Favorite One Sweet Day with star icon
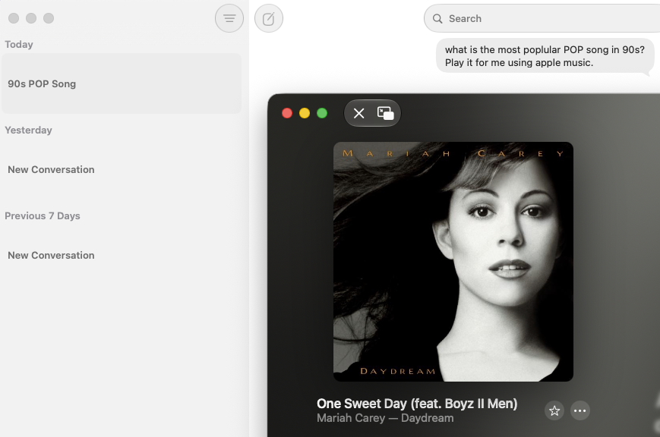The width and height of the screenshot is (660, 437). tap(554, 410)
